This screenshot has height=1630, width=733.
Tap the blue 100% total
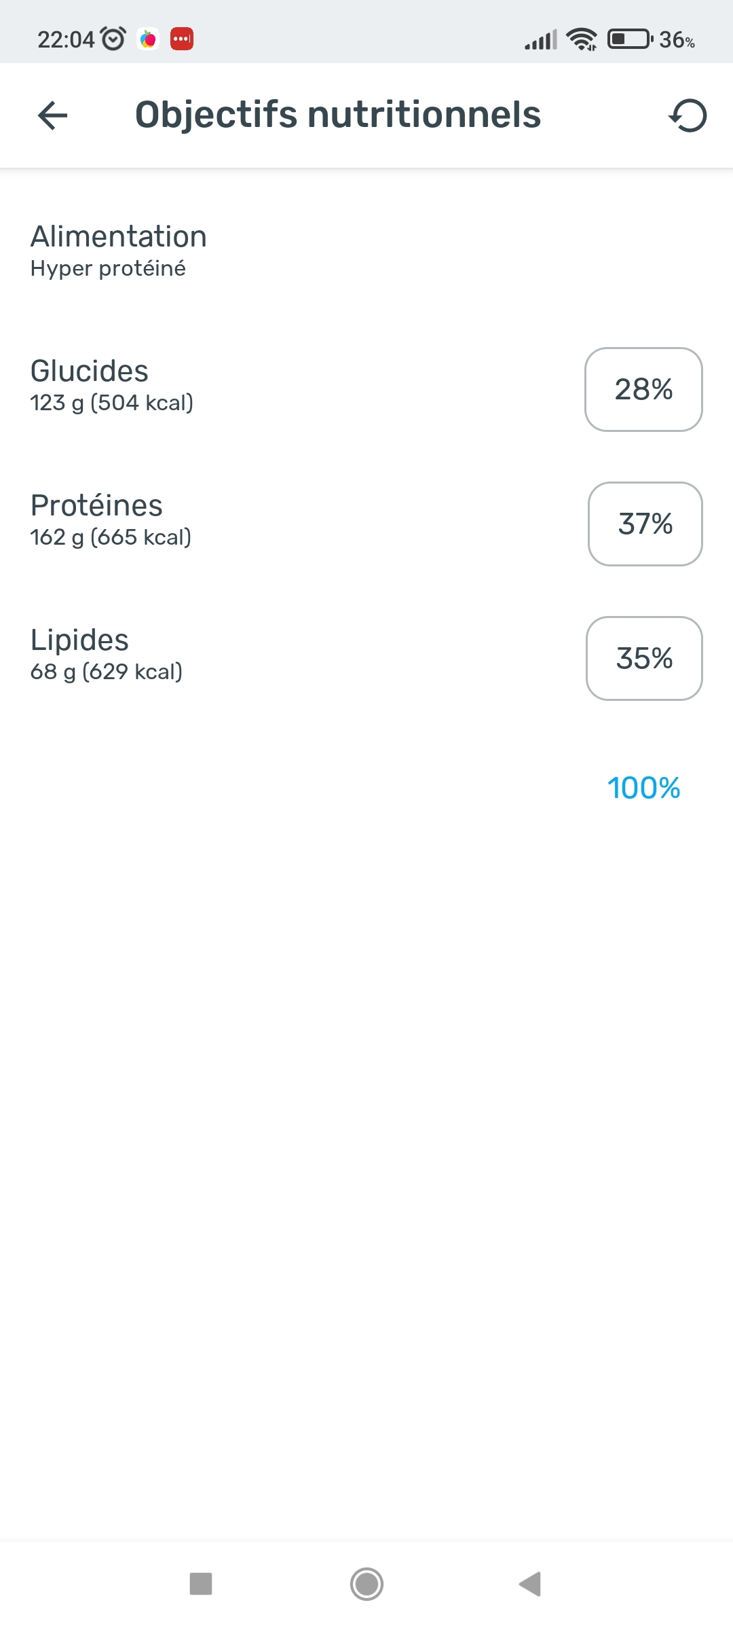(x=643, y=788)
